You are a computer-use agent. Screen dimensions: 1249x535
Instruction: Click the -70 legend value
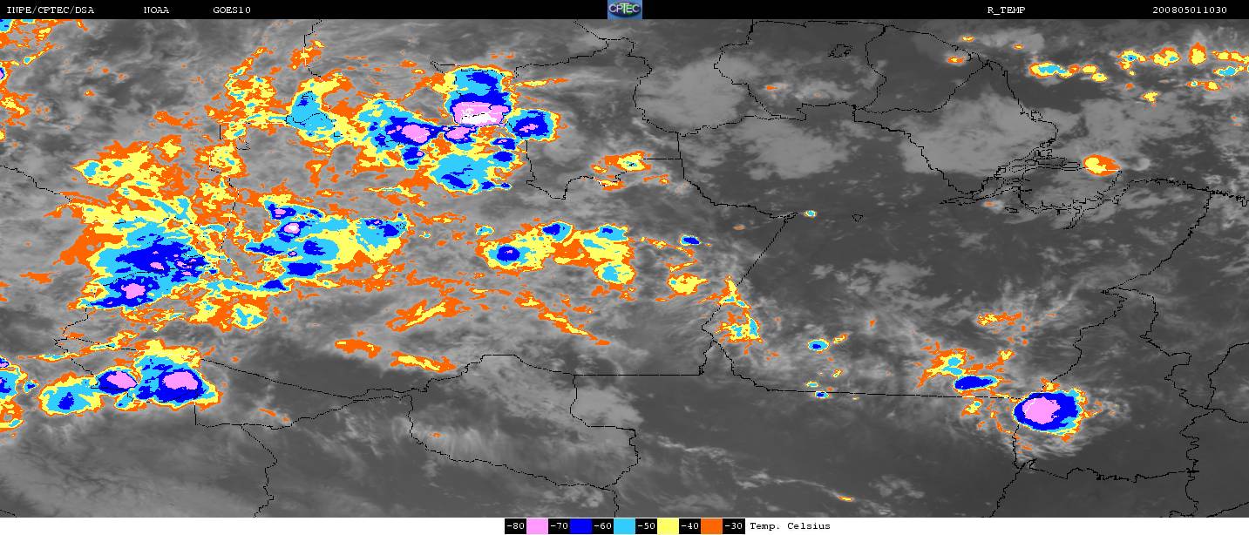coord(559,526)
